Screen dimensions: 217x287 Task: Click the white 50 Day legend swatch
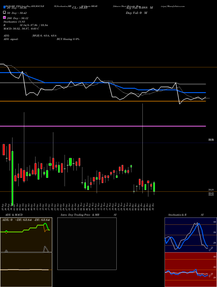pos(5,13)
